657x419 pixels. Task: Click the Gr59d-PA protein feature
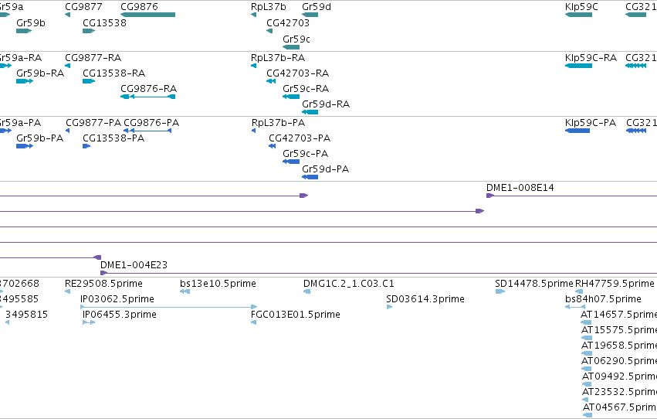click(x=310, y=177)
